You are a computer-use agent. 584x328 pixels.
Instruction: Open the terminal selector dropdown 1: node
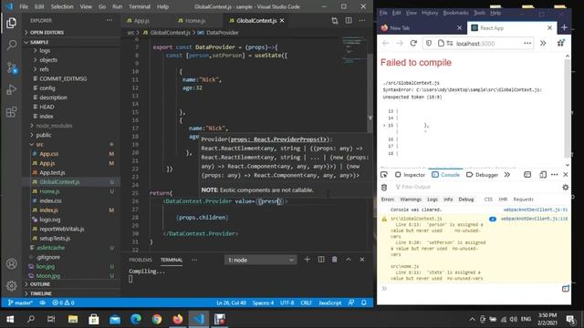pos(260,260)
